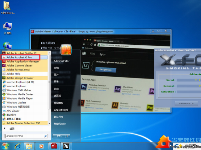The image size is (201, 150).
Task: Open XPS Viewer icon
Action: pyautogui.click(x=4, y=111)
